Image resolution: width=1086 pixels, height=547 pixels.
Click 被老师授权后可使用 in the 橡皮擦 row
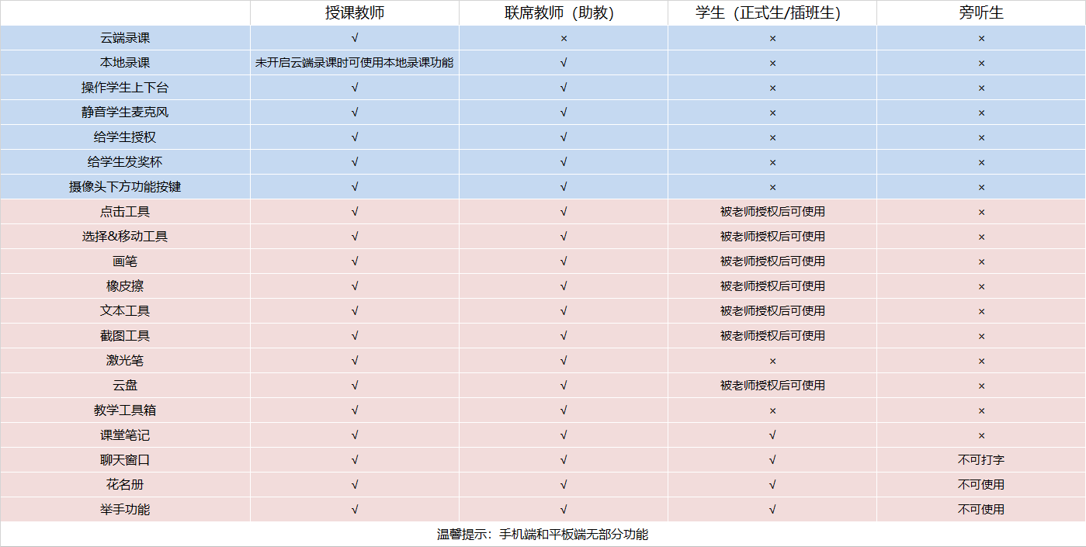[772, 286]
